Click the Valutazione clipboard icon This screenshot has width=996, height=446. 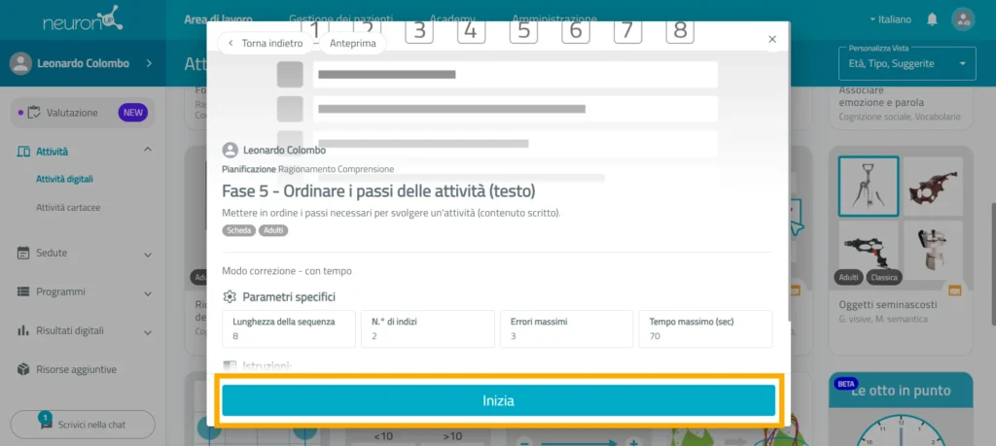point(35,113)
